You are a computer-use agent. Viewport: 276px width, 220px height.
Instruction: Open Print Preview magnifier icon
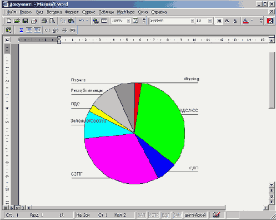coord(52,21)
